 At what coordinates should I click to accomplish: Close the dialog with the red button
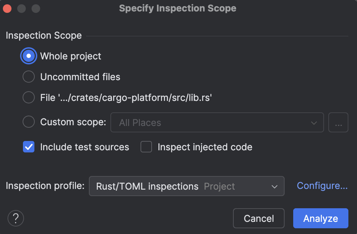click(7, 9)
